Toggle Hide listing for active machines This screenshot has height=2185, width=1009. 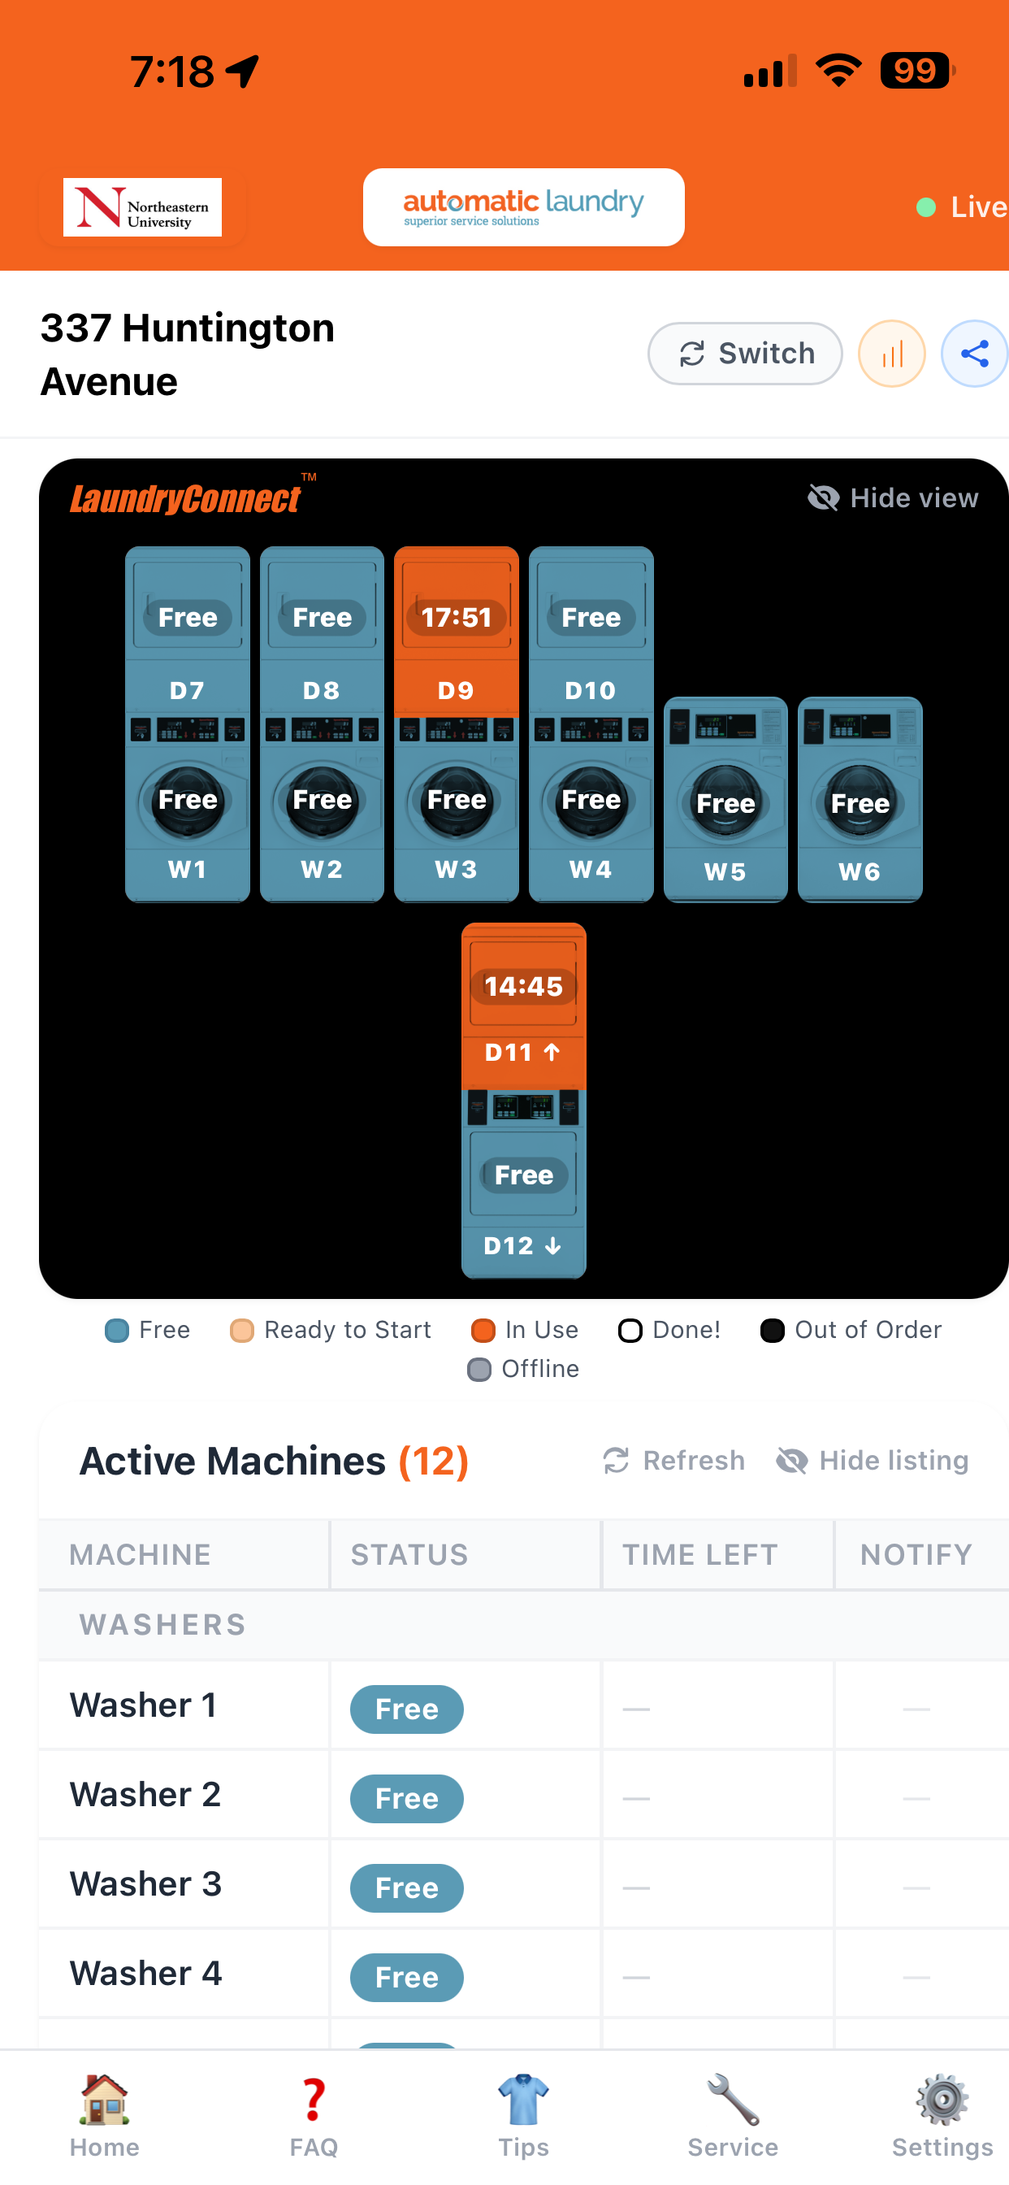click(873, 1460)
